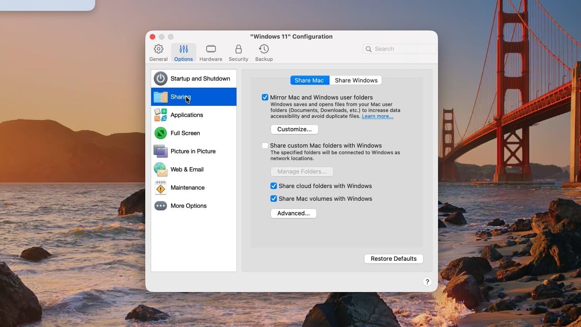Open help with the question mark button
The width and height of the screenshot is (581, 327).
[427, 282]
